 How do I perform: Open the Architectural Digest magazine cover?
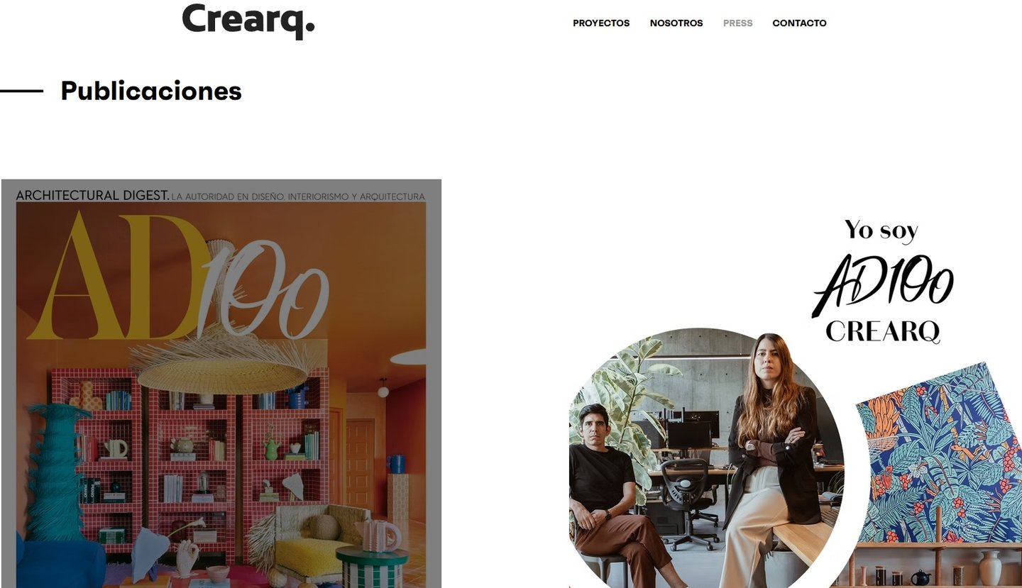(x=221, y=384)
